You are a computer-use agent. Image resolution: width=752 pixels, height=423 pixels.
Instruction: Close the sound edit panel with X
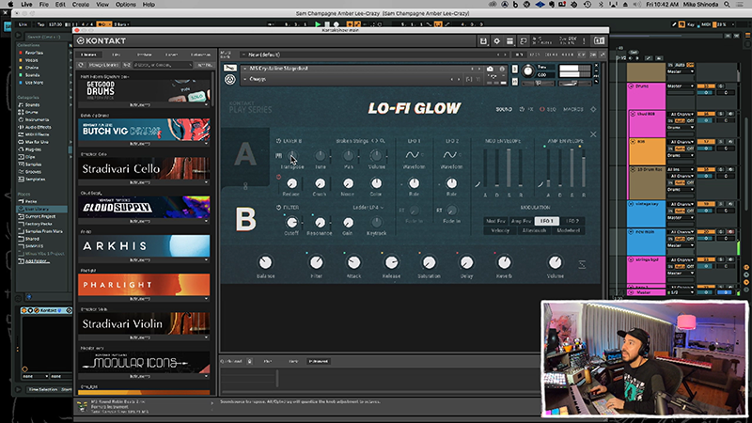pos(592,134)
